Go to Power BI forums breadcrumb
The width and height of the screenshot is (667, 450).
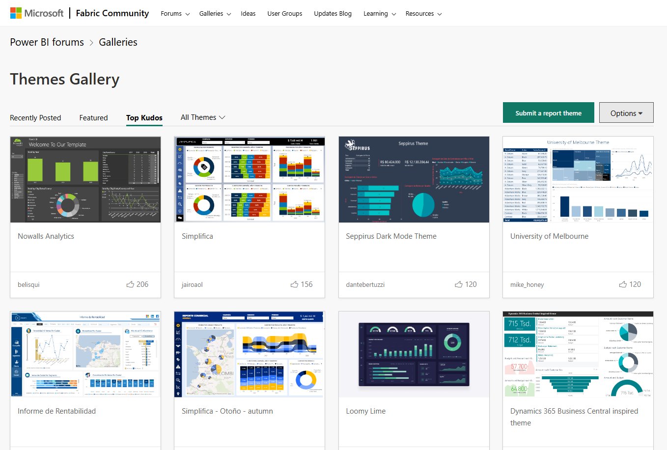click(47, 42)
